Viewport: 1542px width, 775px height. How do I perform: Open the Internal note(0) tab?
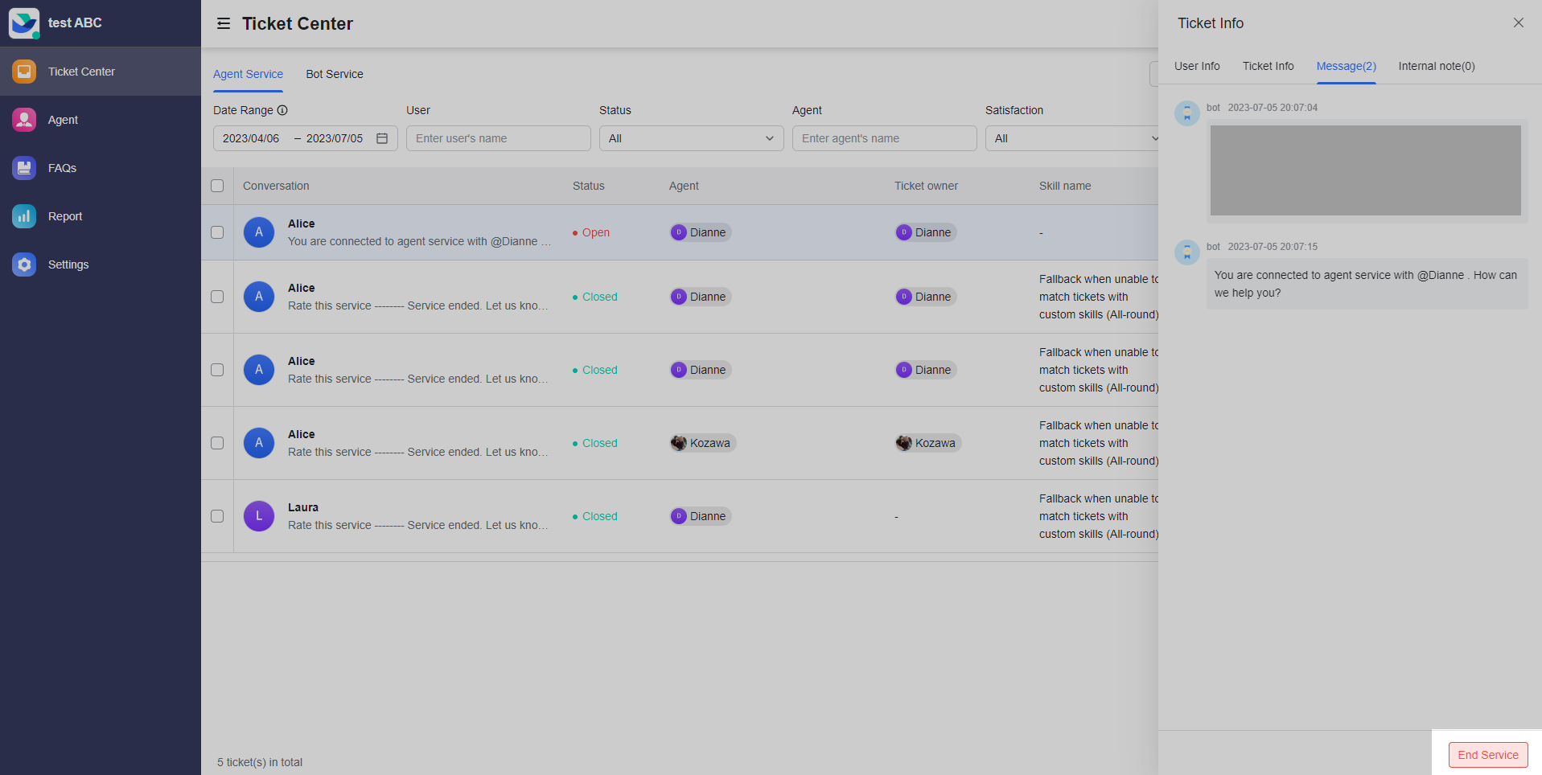pyautogui.click(x=1436, y=66)
